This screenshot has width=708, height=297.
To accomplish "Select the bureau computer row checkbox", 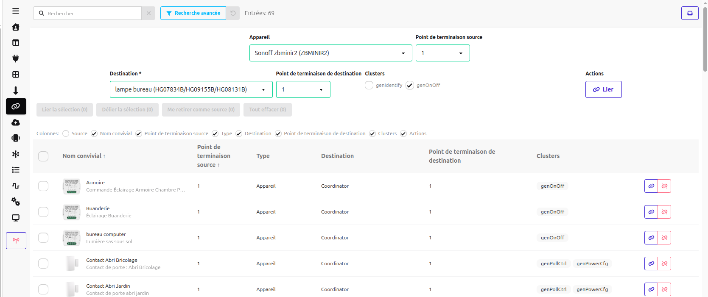I will [x=43, y=238].
